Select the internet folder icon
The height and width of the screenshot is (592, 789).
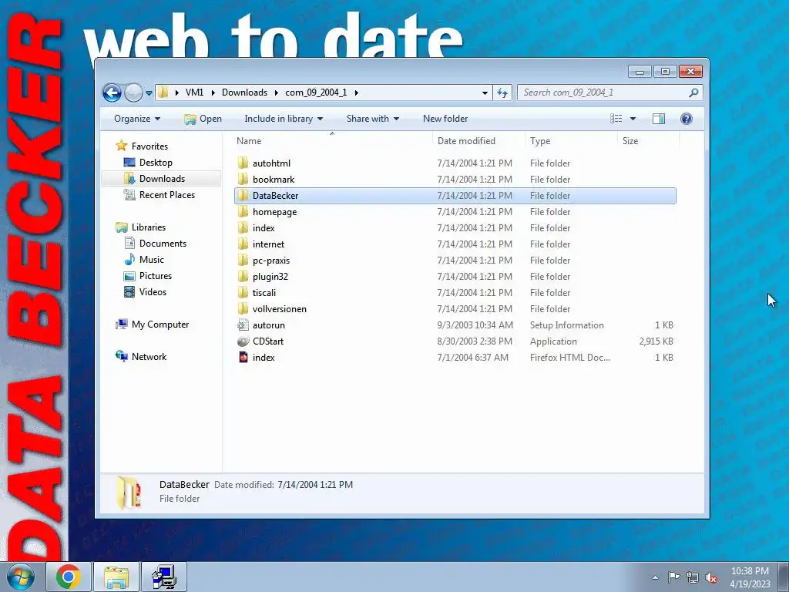pyautogui.click(x=243, y=244)
